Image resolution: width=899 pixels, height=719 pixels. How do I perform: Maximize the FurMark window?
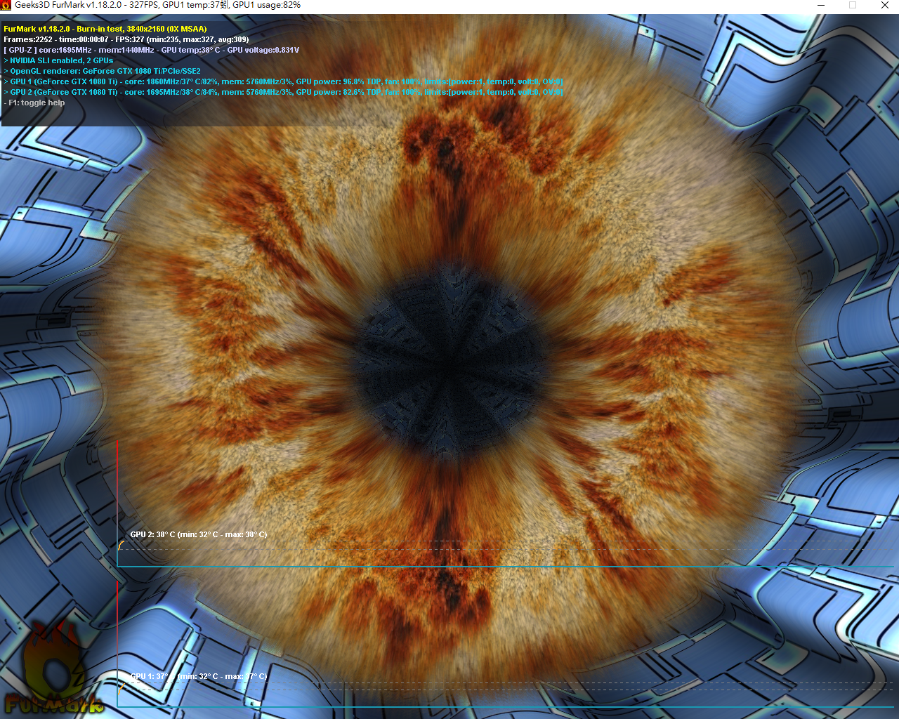click(853, 5)
